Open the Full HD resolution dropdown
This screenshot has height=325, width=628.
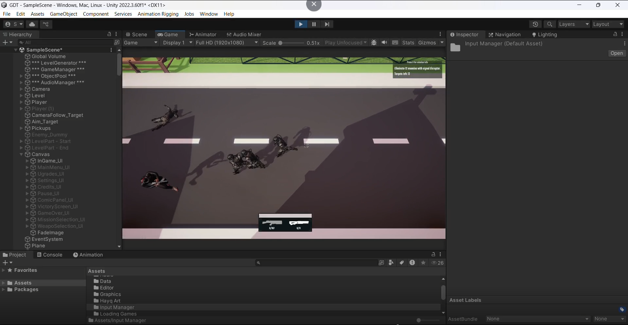click(227, 43)
